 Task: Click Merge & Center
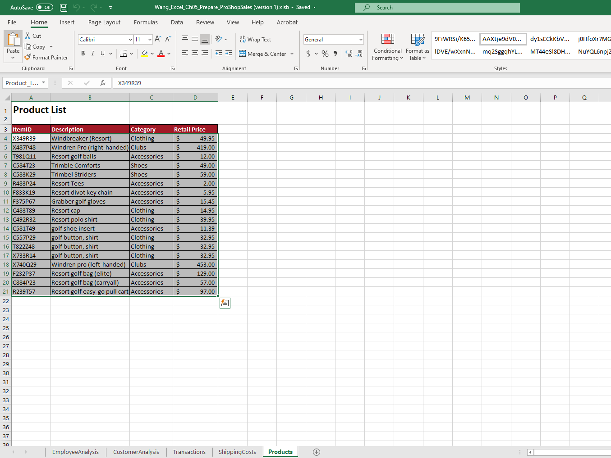[x=262, y=54]
